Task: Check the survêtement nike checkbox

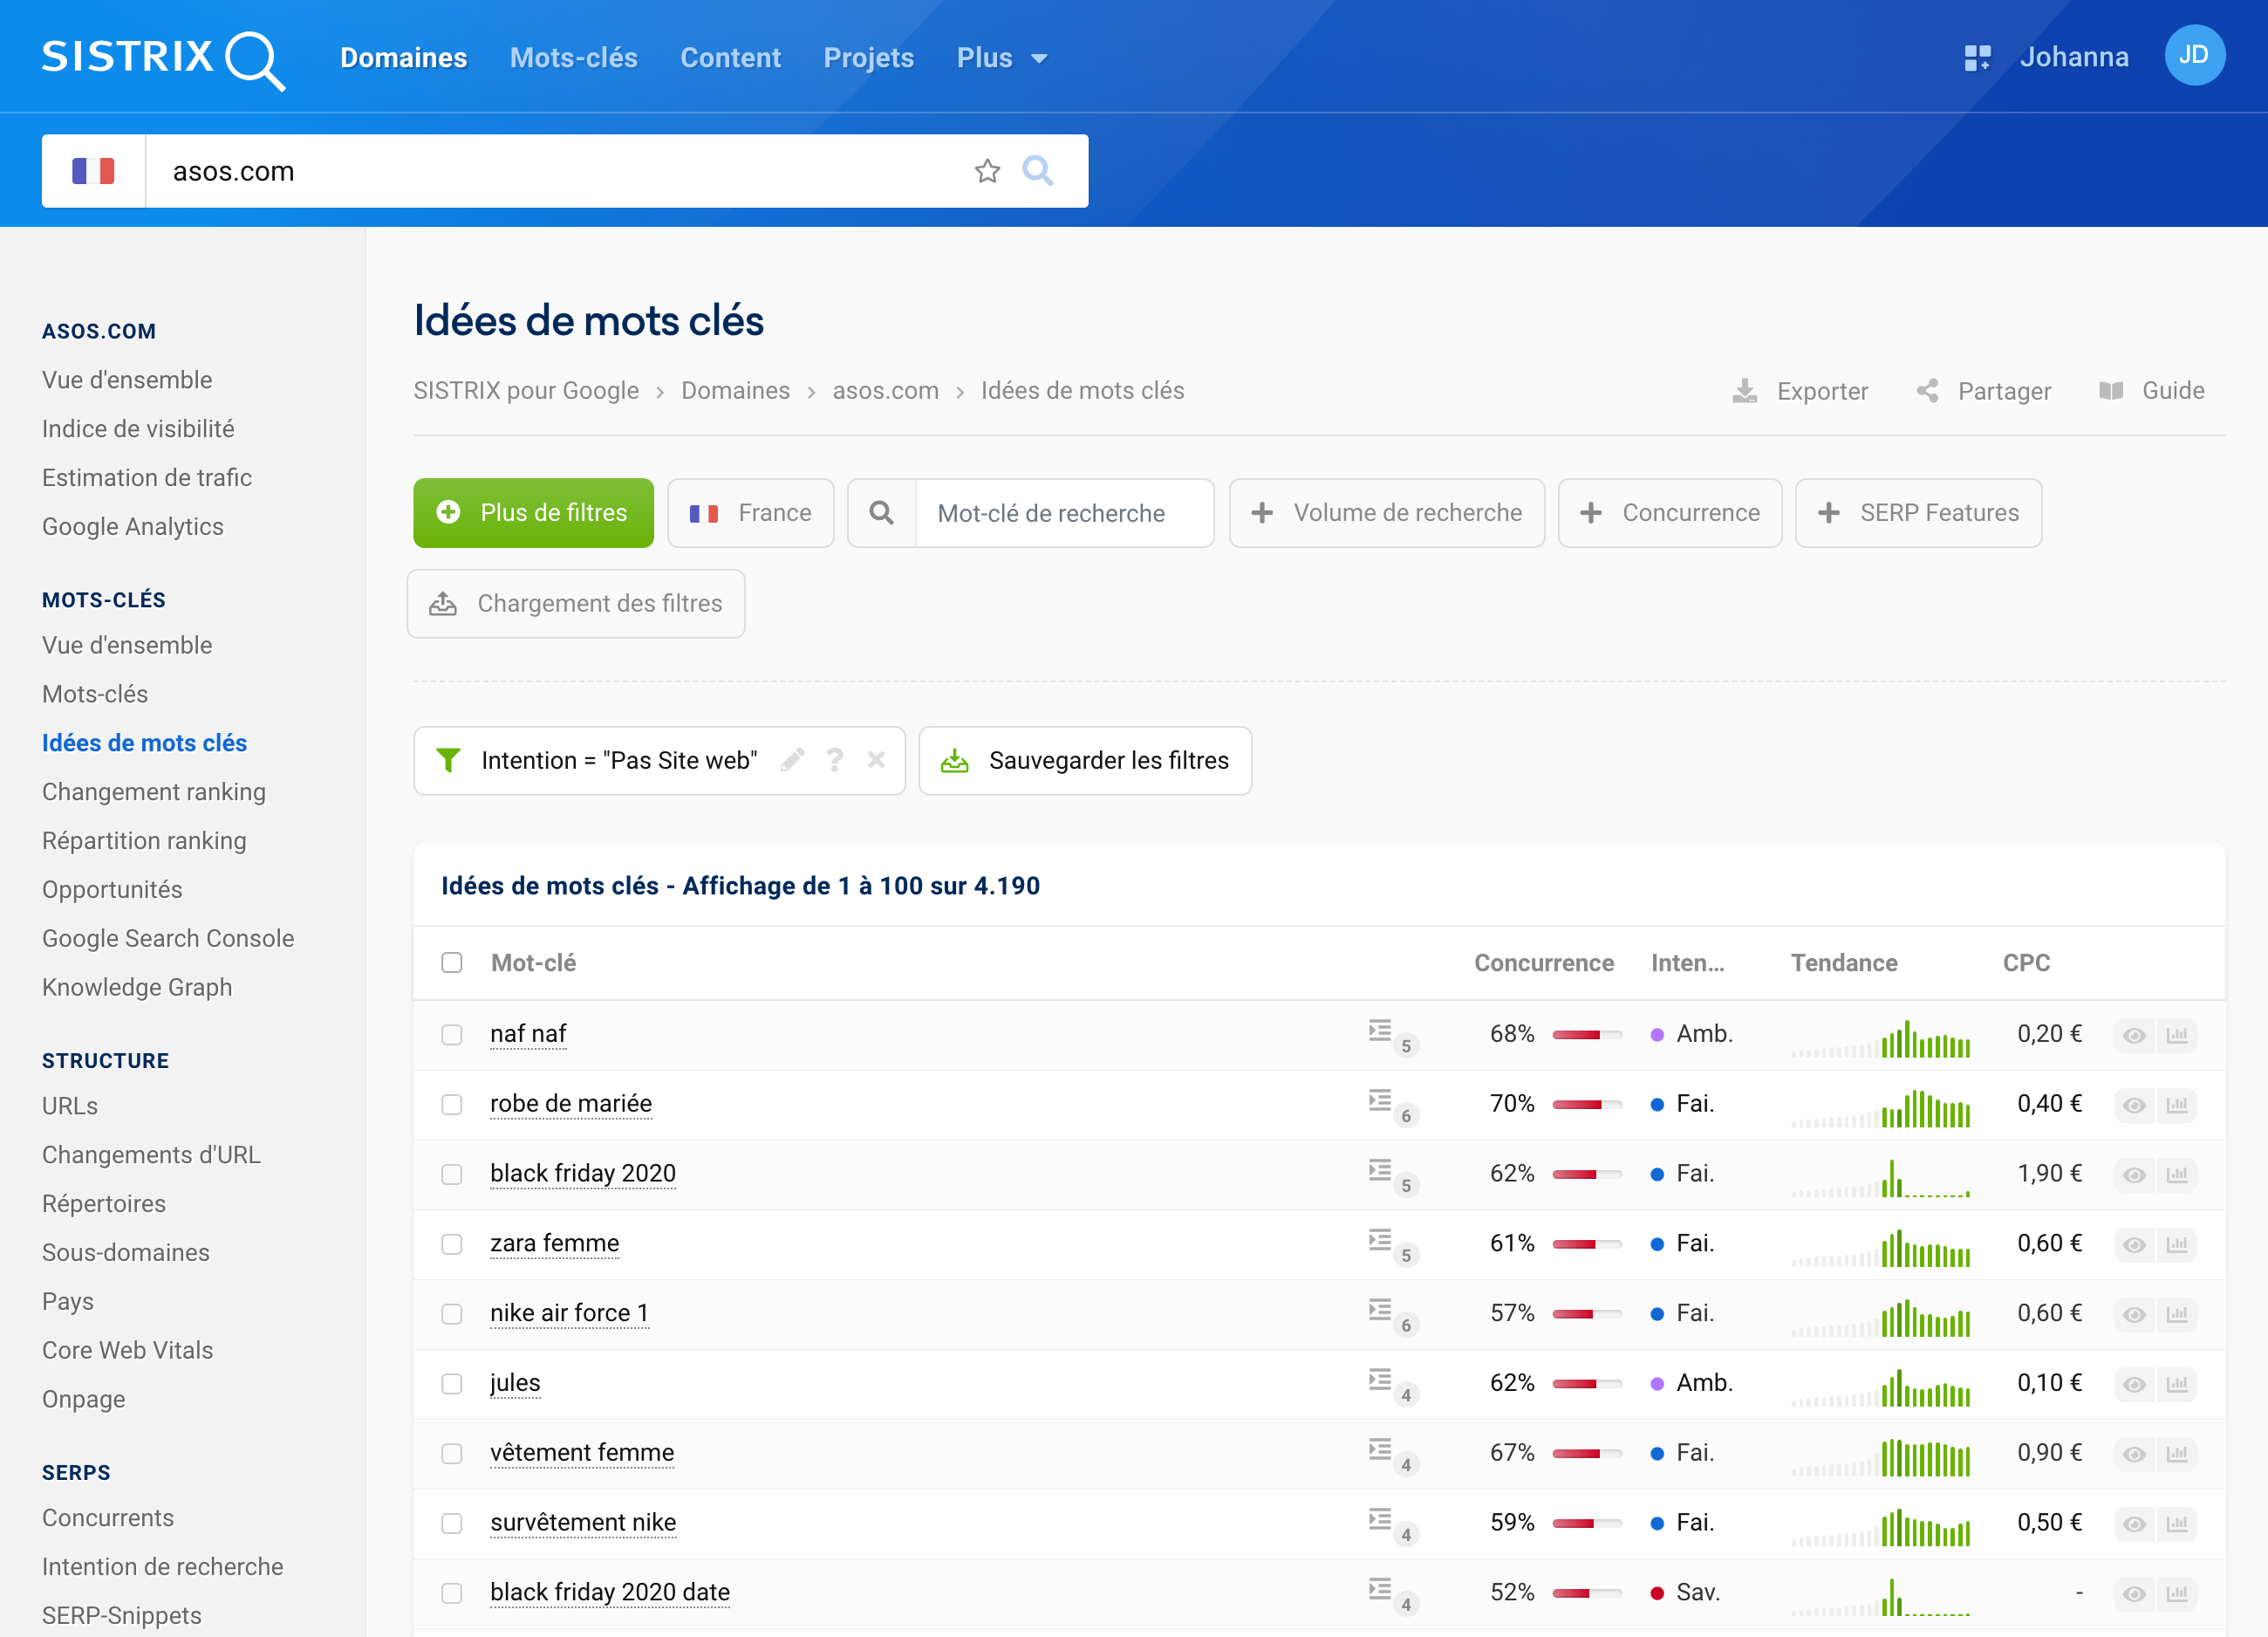Action: pos(452,1523)
